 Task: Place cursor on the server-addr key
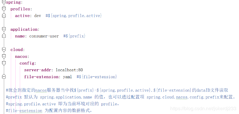38,70
